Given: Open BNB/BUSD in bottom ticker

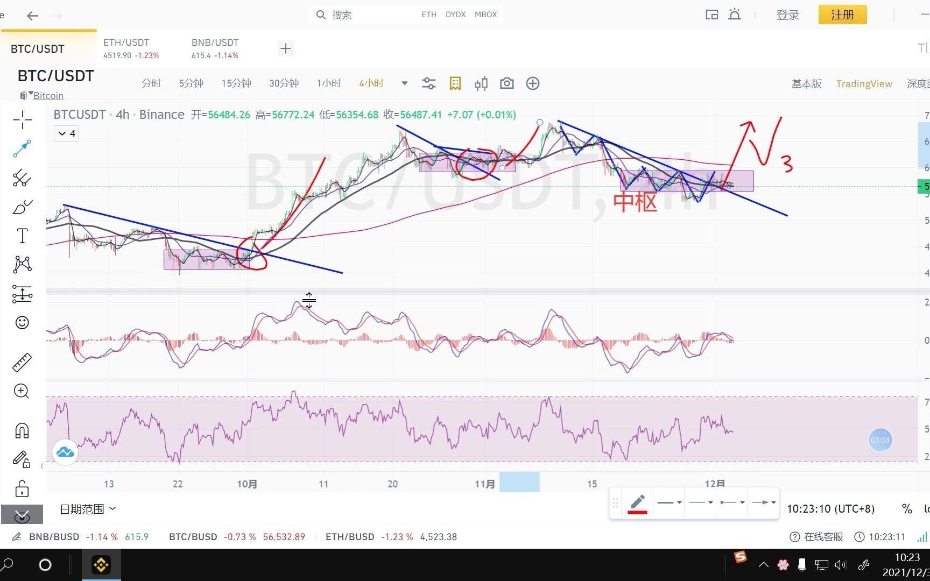Looking at the screenshot, I should pos(89,537).
